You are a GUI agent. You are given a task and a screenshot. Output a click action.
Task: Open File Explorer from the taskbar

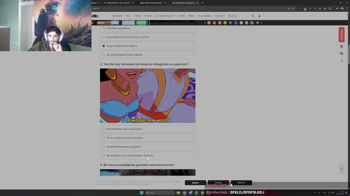(x=178, y=193)
